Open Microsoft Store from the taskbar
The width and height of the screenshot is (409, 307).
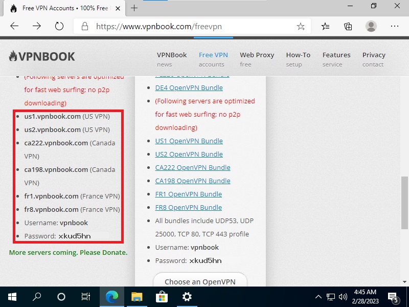pos(162,297)
